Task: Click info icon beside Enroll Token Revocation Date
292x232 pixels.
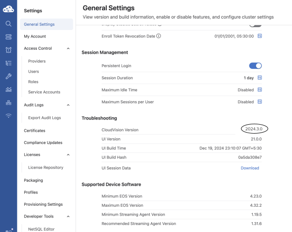Action: [x=159, y=36]
